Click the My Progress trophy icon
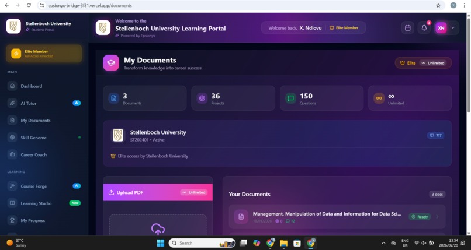Image resolution: width=471 pixels, height=250 pixels. pyautogui.click(x=12, y=220)
